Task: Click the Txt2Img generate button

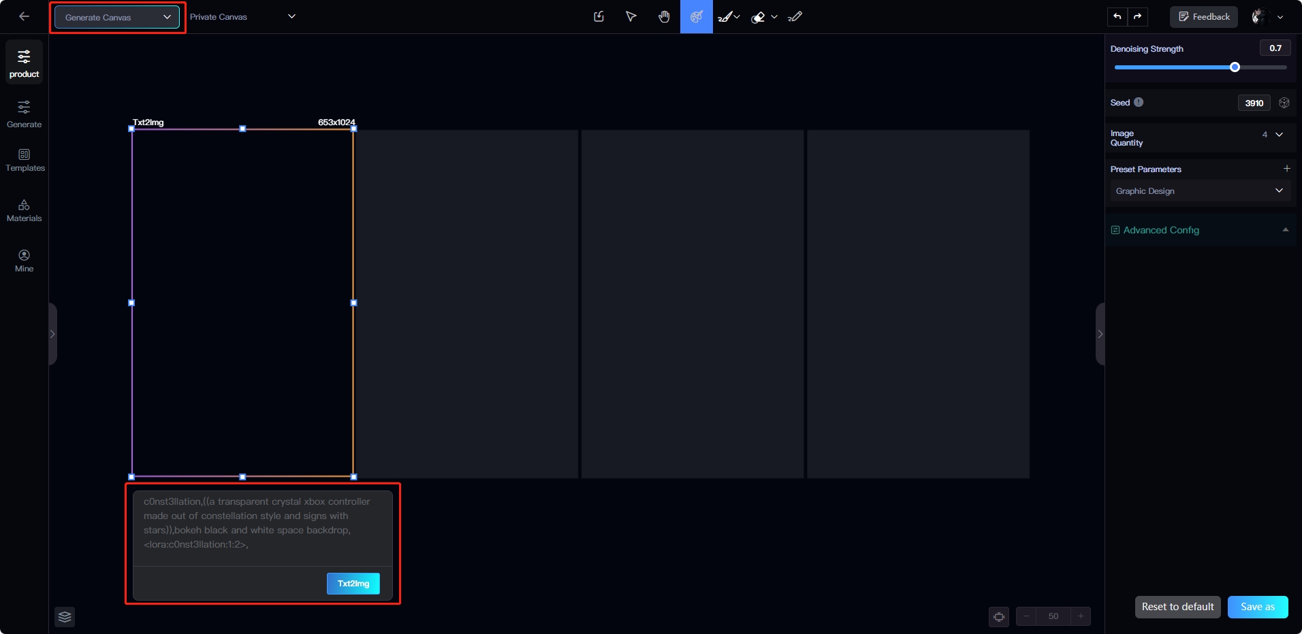Action: pos(353,584)
